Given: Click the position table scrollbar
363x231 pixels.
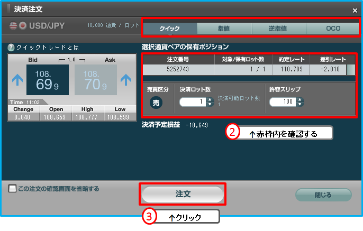Looking at the screenshot, I should pos(351,70).
